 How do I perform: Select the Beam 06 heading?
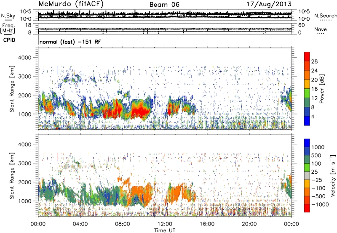(164, 5)
